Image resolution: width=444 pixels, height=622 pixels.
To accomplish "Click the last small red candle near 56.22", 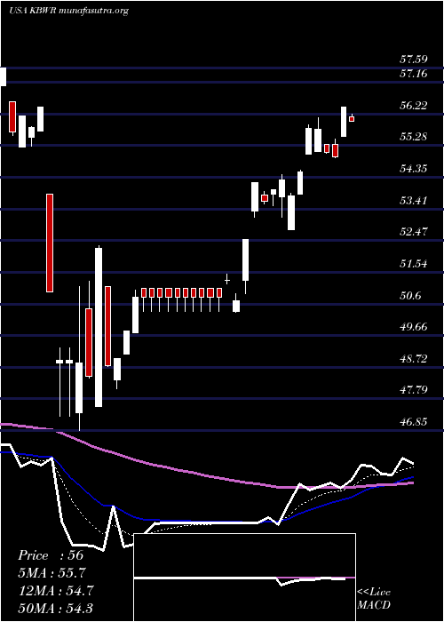I will [352, 118].
